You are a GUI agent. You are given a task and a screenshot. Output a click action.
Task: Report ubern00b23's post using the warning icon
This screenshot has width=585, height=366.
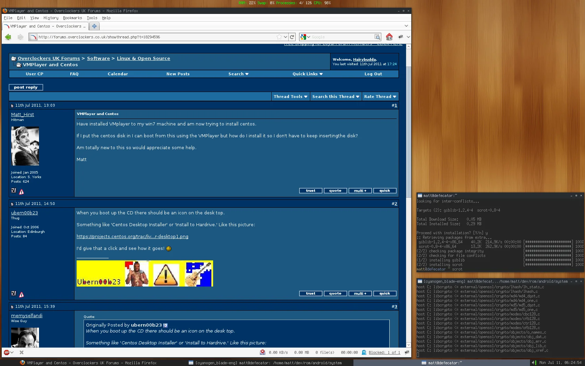22,295
